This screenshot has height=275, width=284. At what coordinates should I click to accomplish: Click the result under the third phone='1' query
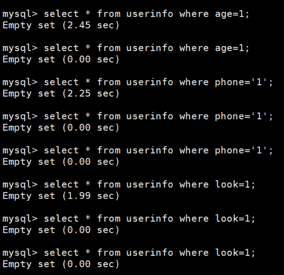pos(61,162)
